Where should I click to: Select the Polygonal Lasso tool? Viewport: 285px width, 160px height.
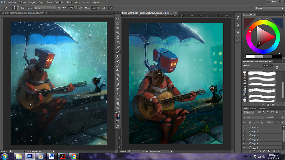(118, 28)
